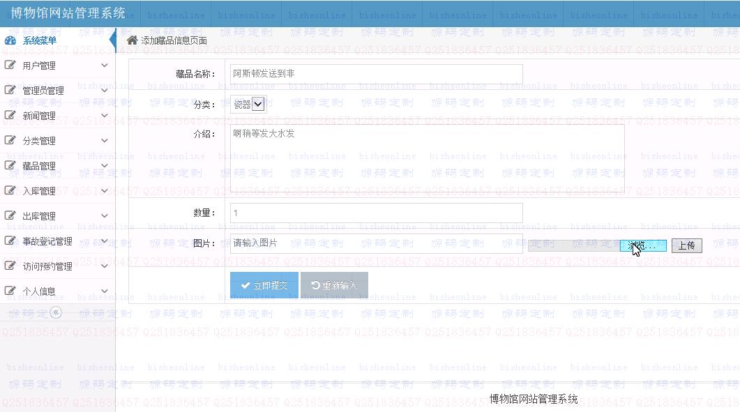Screen dimensions: 740x412
Task: Collapse sidebar with the double-arrow circle icon
Action: click(56, 312)
